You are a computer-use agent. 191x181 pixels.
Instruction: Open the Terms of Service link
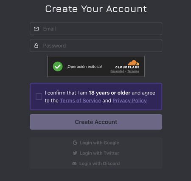[80, 101]
